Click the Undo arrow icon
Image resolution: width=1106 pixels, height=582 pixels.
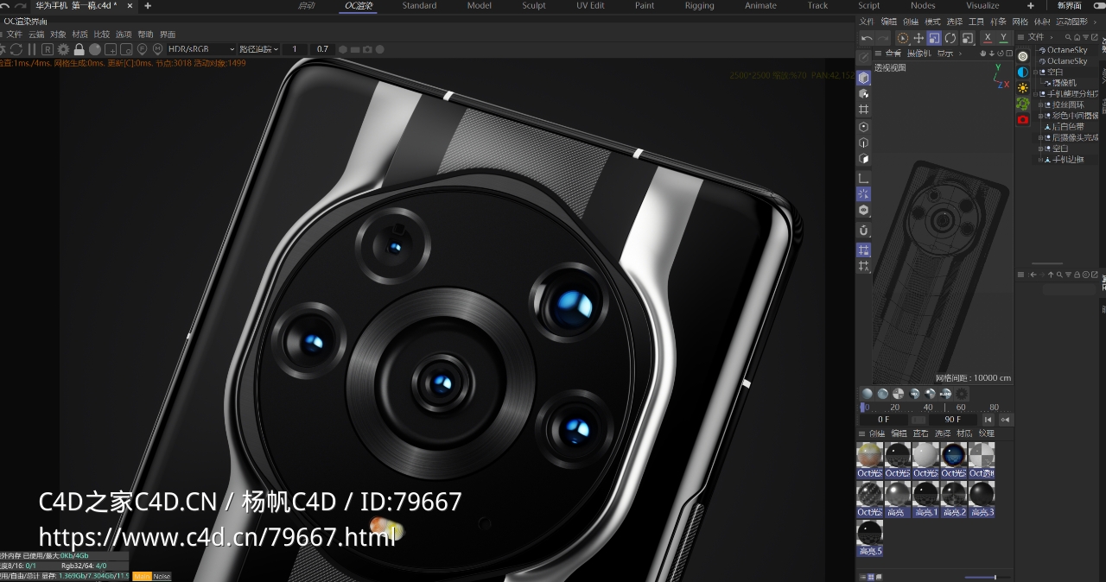pyautogui.click(x=867, y=37)
